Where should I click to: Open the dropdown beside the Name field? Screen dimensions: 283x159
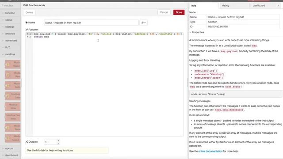tap(143, 23)
